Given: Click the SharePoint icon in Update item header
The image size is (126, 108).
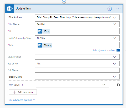Looking at the screenshot, I should click(x=9, y=9).
